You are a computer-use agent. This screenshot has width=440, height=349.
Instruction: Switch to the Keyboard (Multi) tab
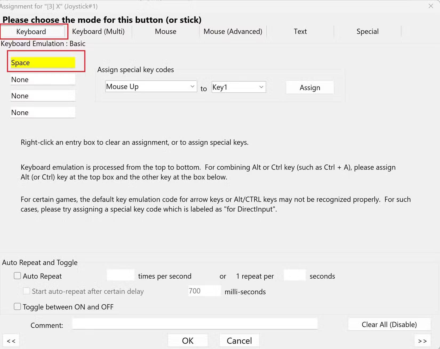point(98,31)
